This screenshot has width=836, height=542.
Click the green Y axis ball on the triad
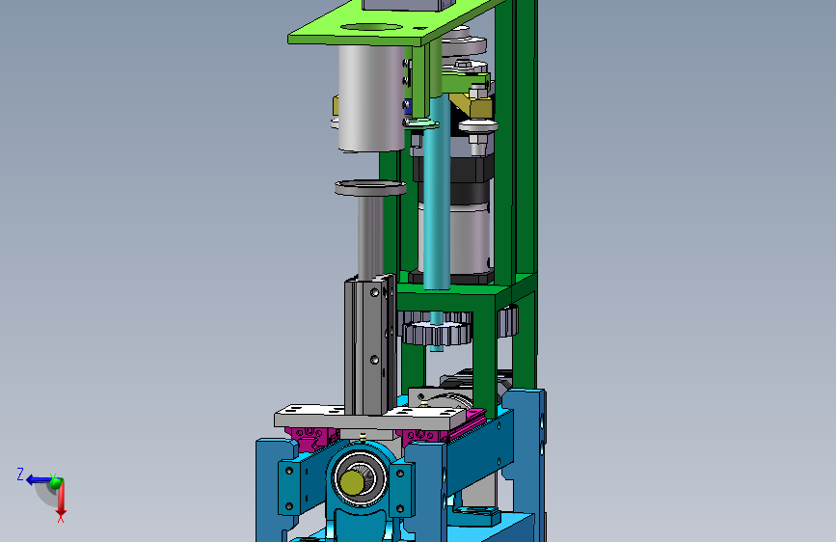[56, 481]
